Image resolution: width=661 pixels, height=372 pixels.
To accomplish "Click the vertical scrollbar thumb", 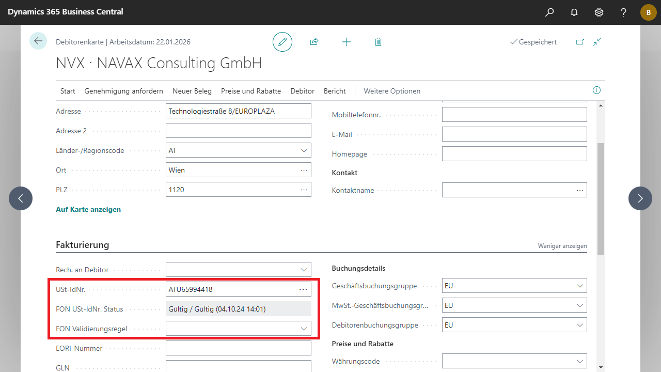I will [x=601, y=199].
